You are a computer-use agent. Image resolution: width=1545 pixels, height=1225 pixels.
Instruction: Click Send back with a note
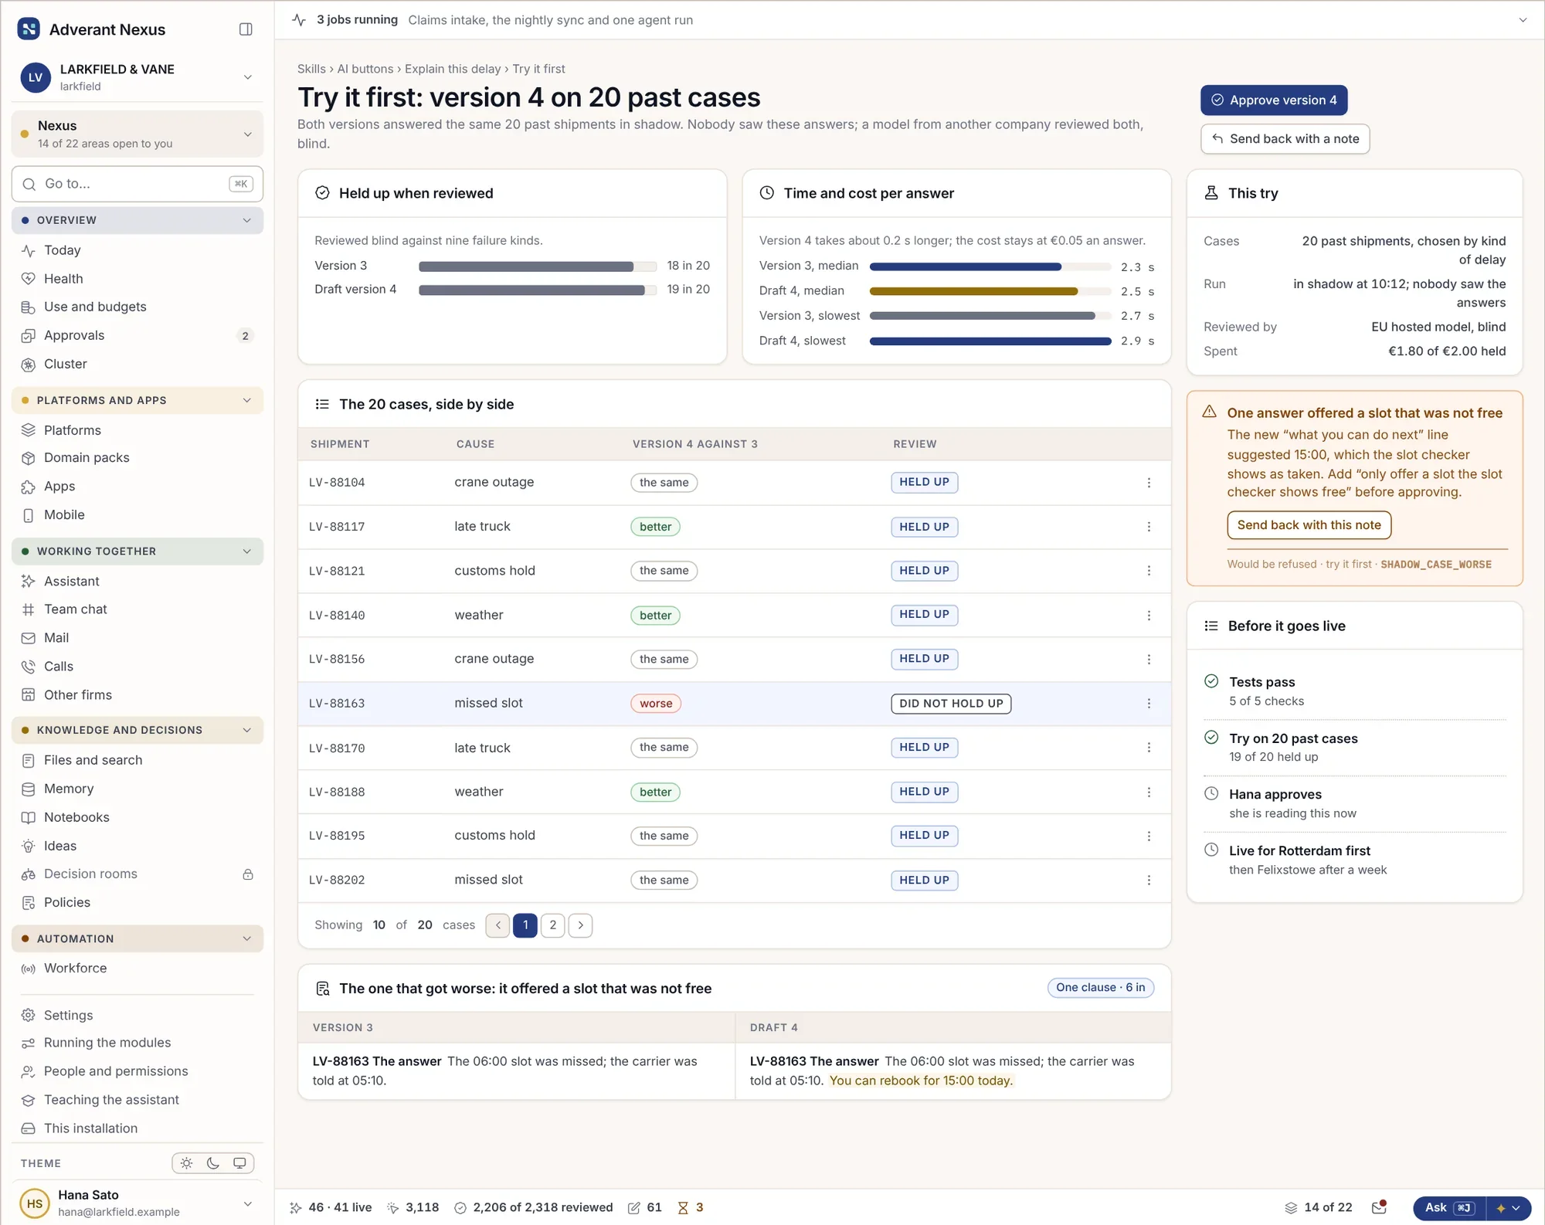(1285, 139)
